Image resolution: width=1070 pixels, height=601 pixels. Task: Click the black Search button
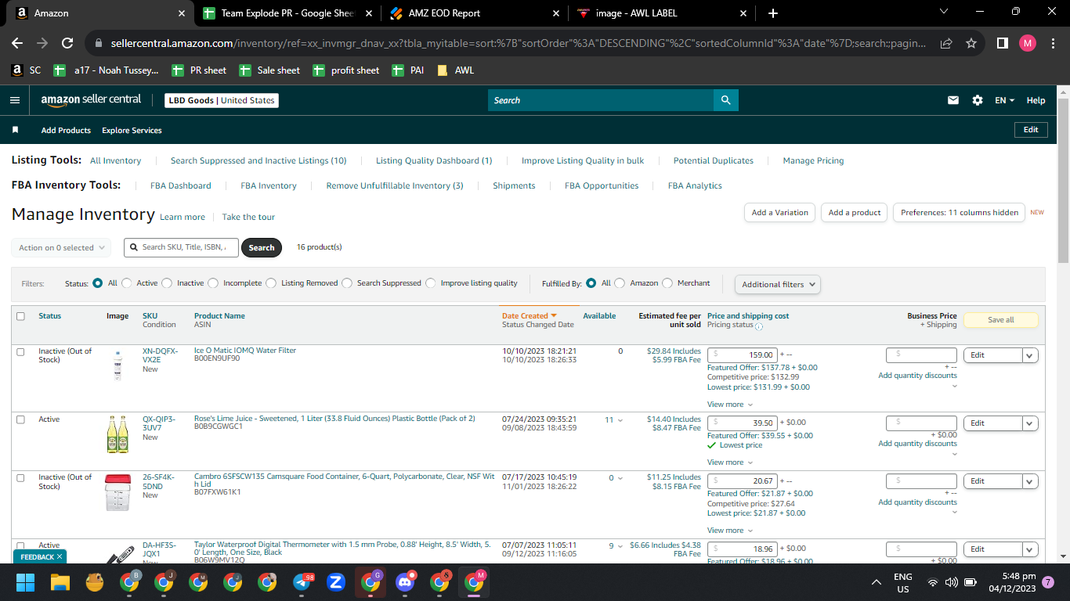coord(262,248)
